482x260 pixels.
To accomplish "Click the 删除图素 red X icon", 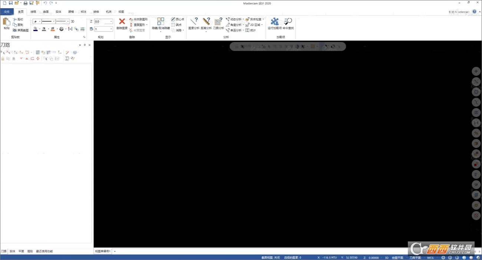I will coord(122,22).
